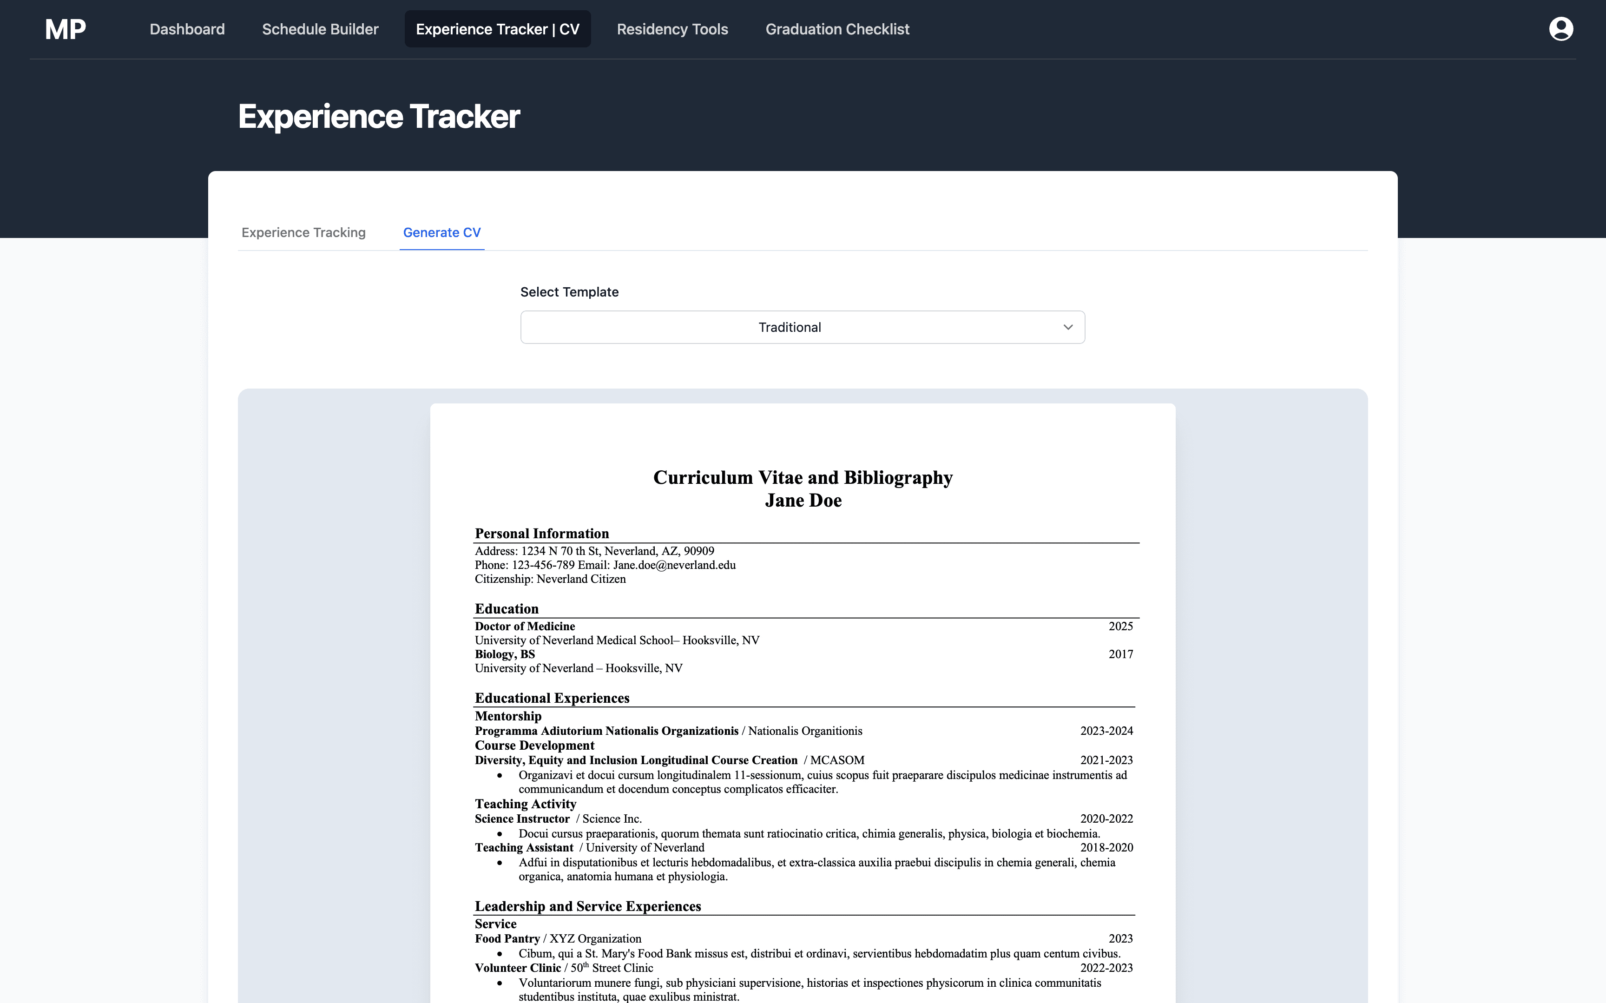Click the Doctor of Medicine entry
The height and width of the screenshot is (1003, 1606).
(525, 626)
